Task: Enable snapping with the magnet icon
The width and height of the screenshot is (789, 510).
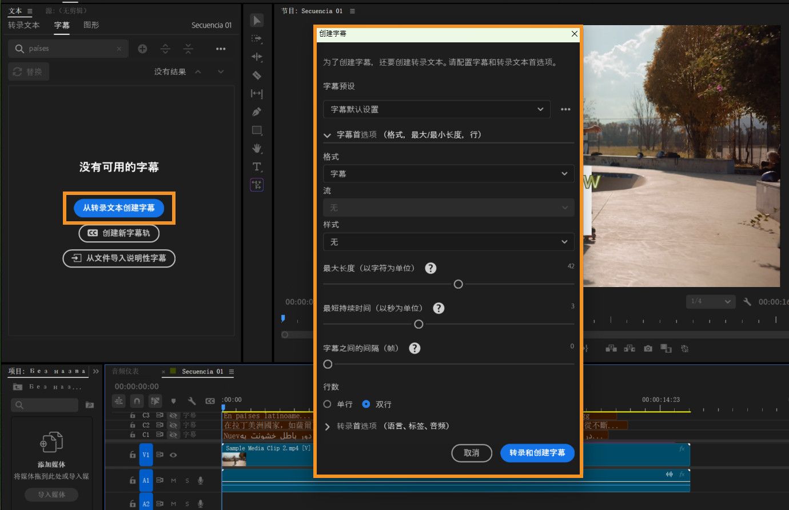Action: point(137,401)
